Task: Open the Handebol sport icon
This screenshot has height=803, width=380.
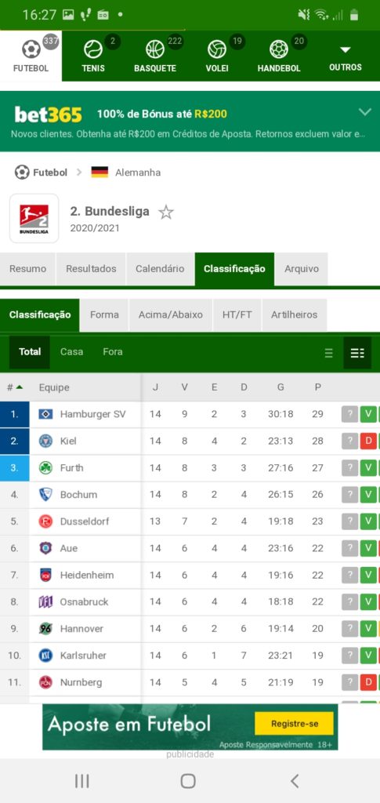Action: [279, 49]
